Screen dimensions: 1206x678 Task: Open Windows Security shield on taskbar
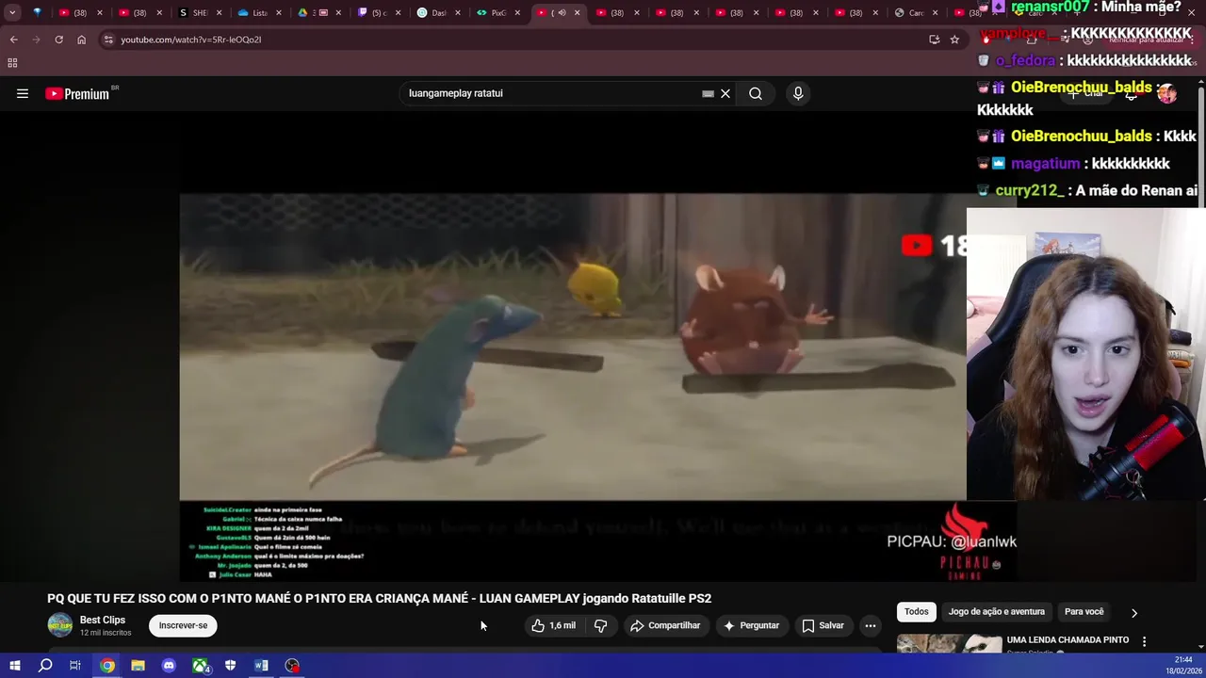coord(230,666)
